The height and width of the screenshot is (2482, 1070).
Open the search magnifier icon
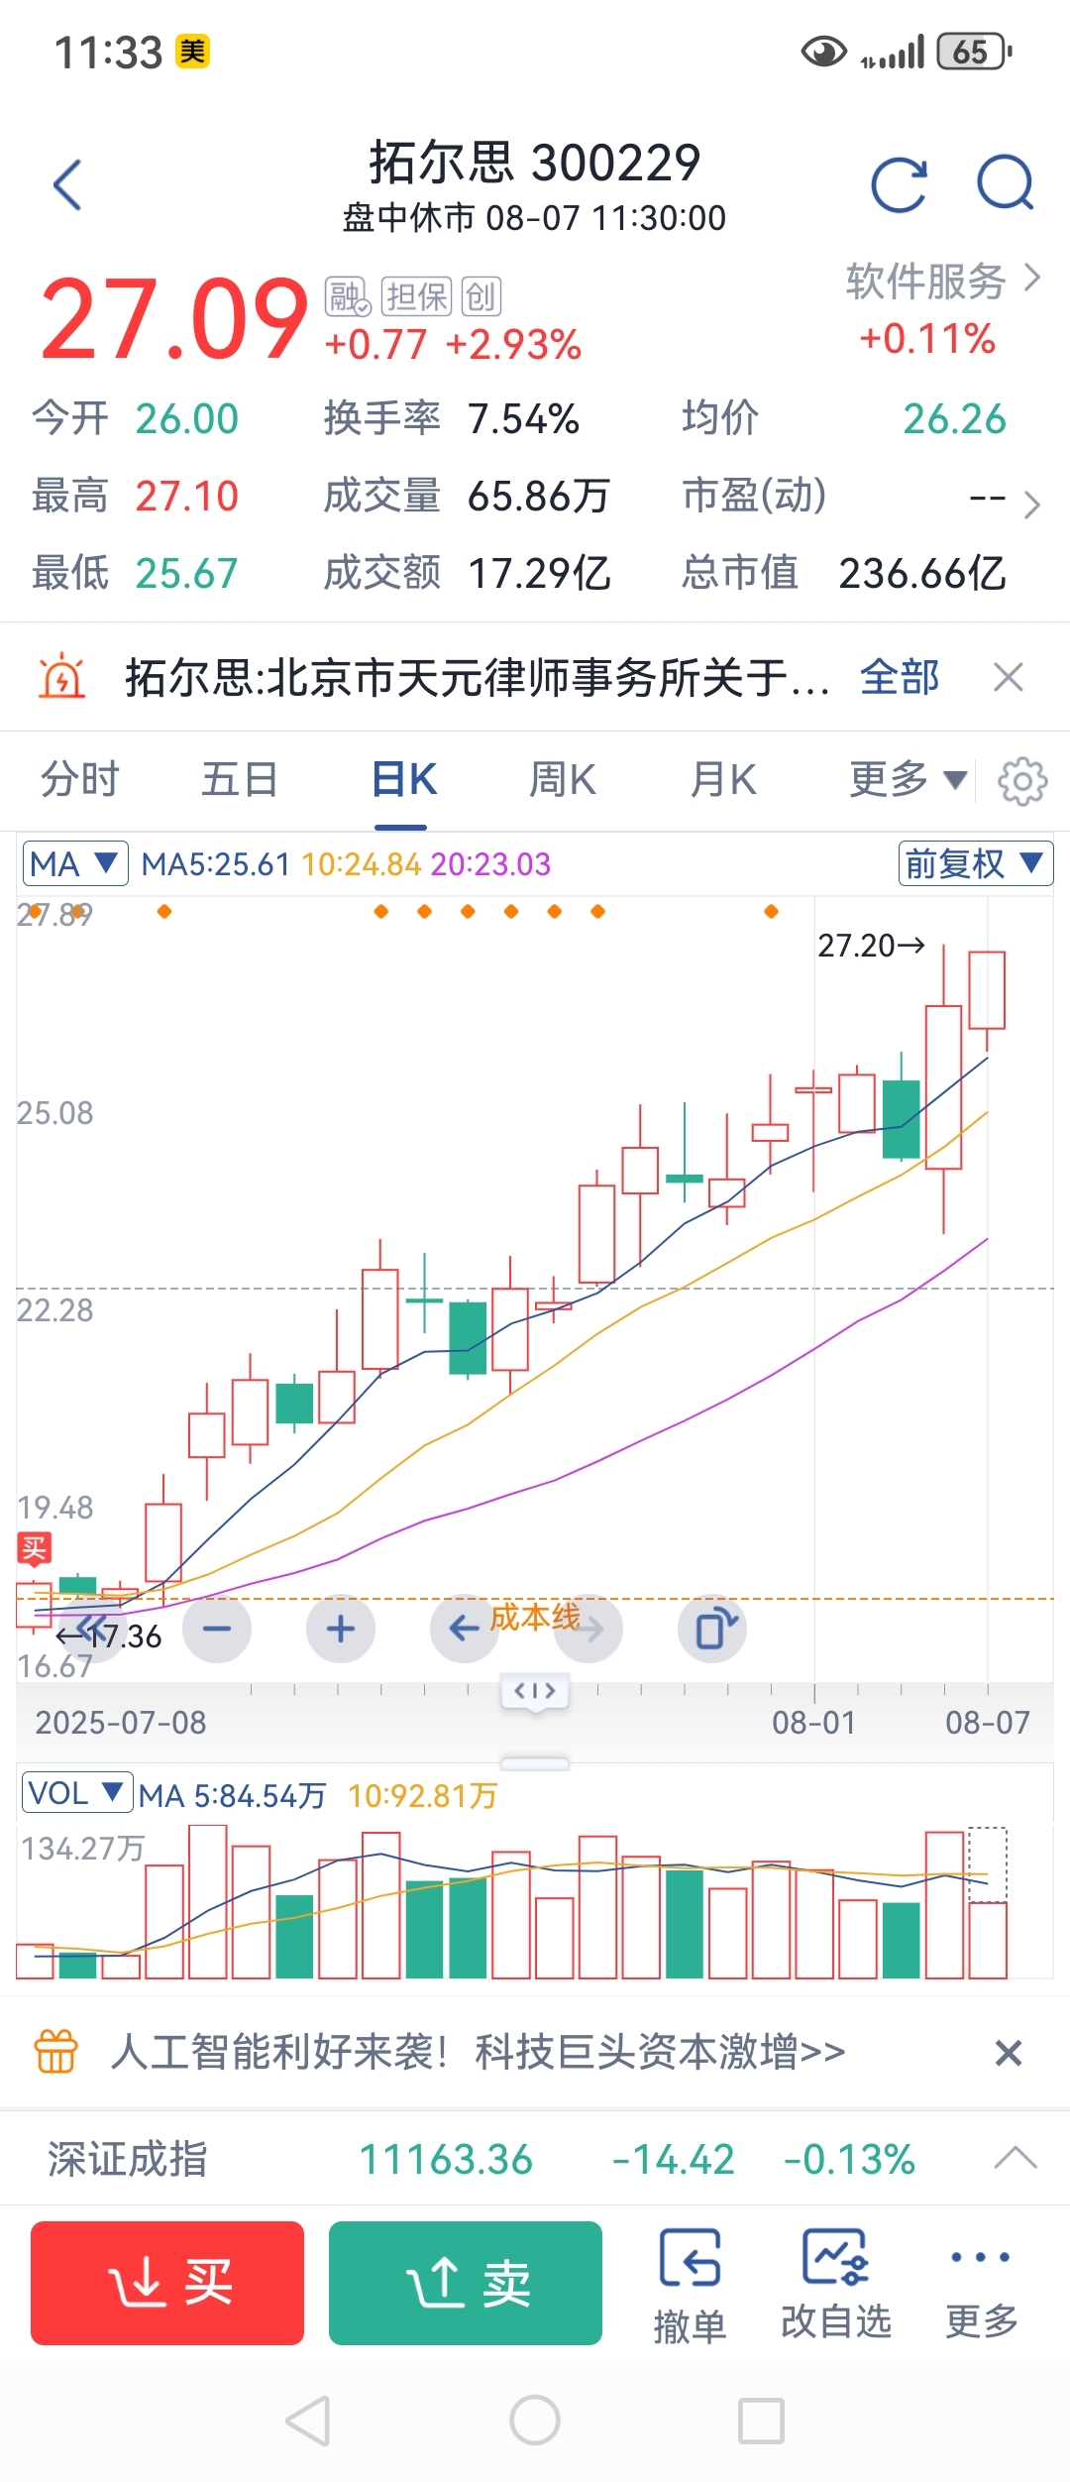click(x=1006, y=184)
